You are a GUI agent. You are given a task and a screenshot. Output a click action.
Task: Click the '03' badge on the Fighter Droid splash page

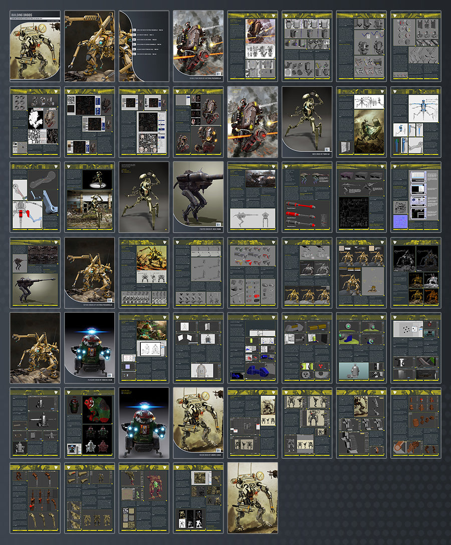pos(218,224)
